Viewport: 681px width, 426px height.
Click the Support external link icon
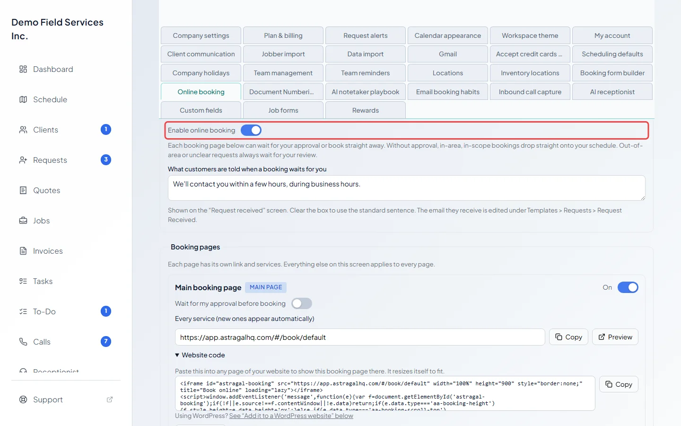(x=110, y=399)
